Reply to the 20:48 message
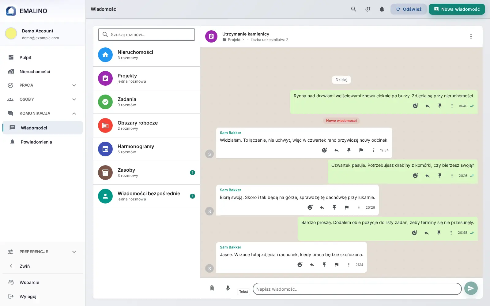The image size is (490, 306). [x=427, y=233]
